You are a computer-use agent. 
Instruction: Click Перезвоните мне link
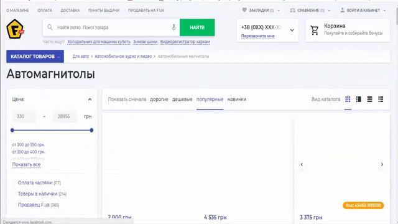258,36
